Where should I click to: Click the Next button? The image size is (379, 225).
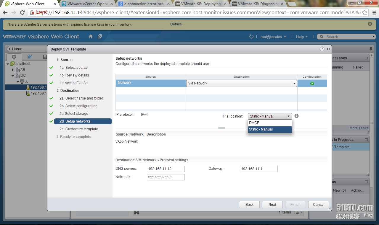[x=272, y=204]
